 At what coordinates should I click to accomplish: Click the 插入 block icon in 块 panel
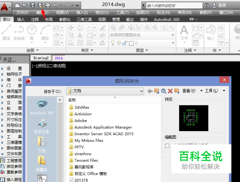tap(211, 33)
